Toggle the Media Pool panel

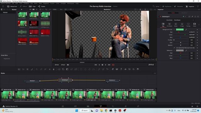click(x=12, y=6)
